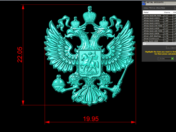The image size is (176, 132).
Task: Select the White Gold:14KW row
Action: click(x=159, y=28)
